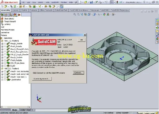Click the Zoom to Fit view icon
This screenshot has width=159, height=114.
tap(75, 15)
